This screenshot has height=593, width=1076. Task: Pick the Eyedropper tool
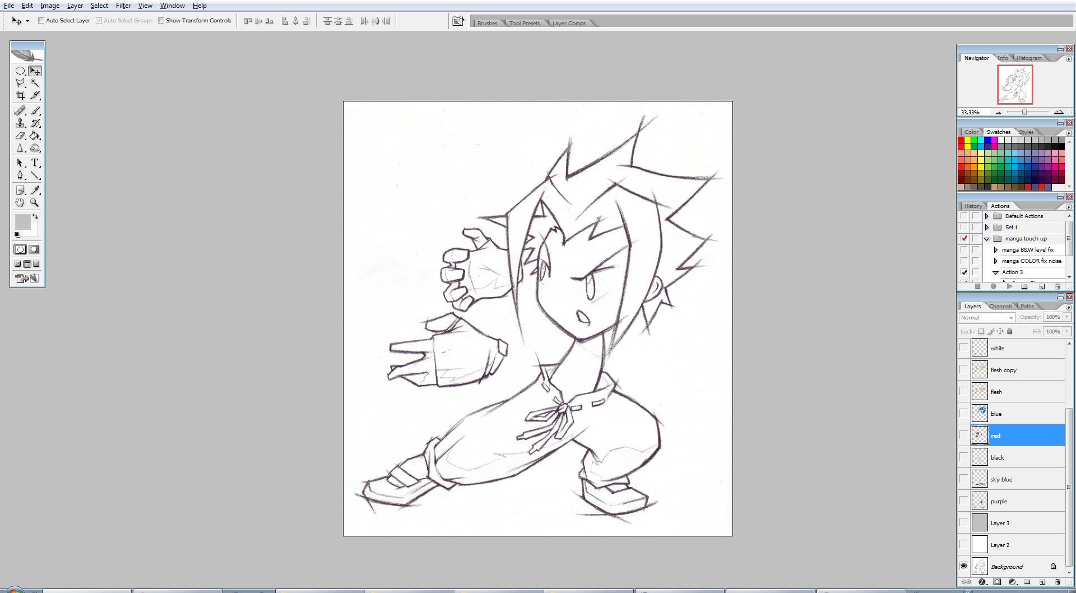pos(35,190)
